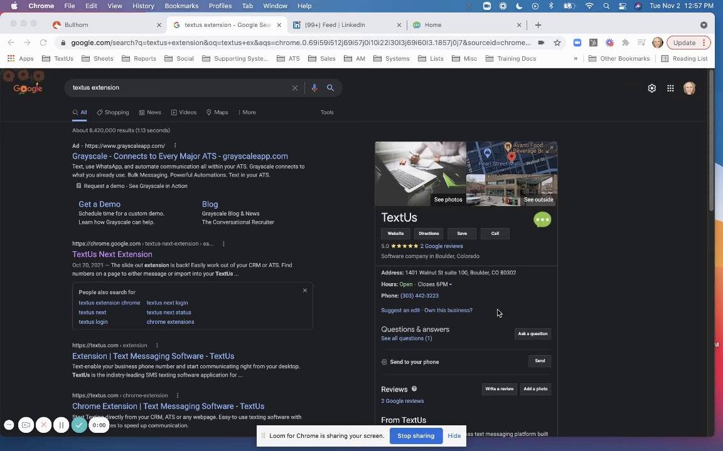Click the Loom pinwheel extension icon
This screenshot has height=451, width=723.
[x=609, y=43]
